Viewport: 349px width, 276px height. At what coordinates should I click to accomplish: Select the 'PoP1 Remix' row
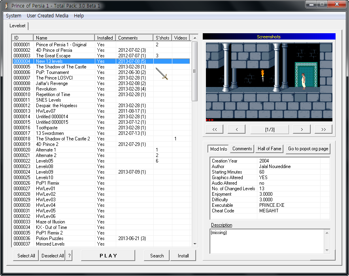(101, 183)
